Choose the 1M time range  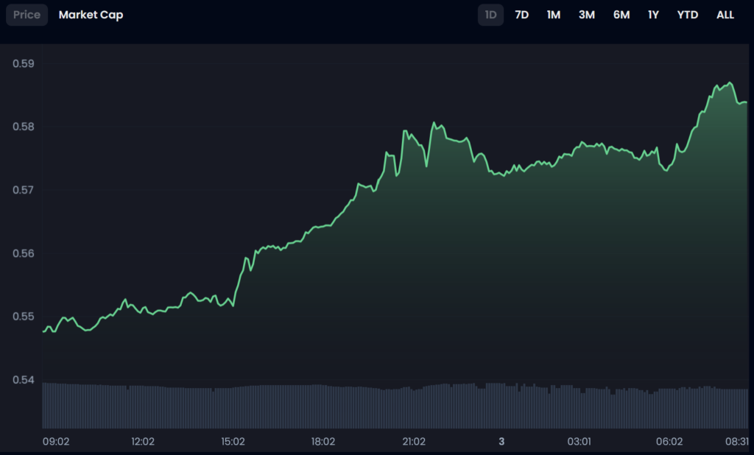coord(554,15)
